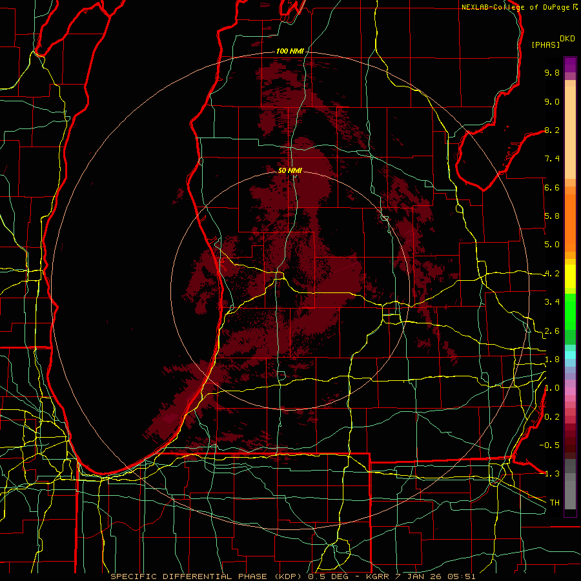This screenshot has height=581, width=581.
Task: Click the [PHAS] units label
Action: pyautogui.click(x=545, y=45)
